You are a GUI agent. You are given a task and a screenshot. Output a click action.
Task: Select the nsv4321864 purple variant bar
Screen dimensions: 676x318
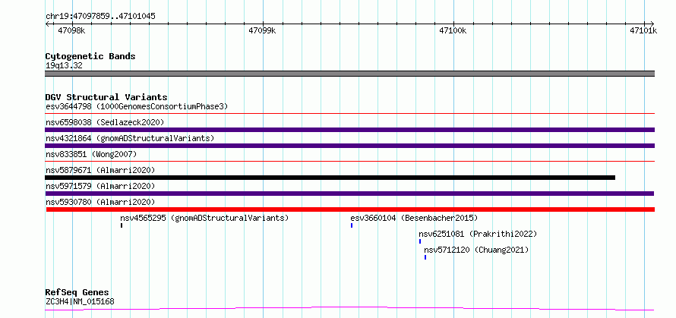349,146
